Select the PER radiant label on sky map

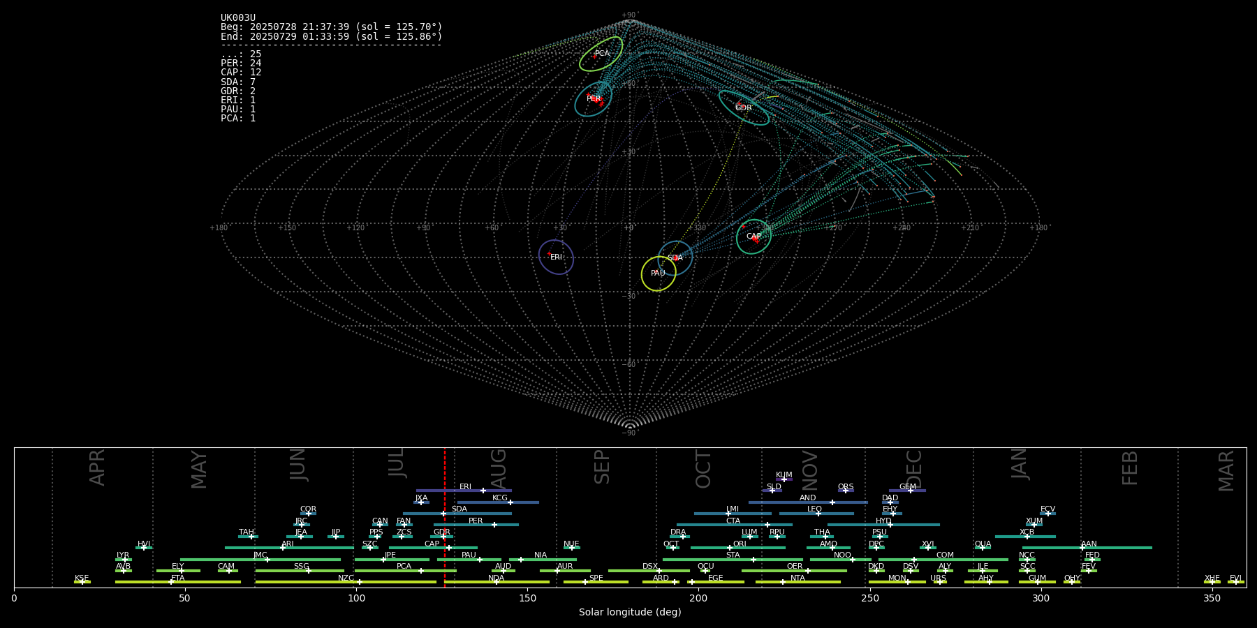click(x=594, y=99)
